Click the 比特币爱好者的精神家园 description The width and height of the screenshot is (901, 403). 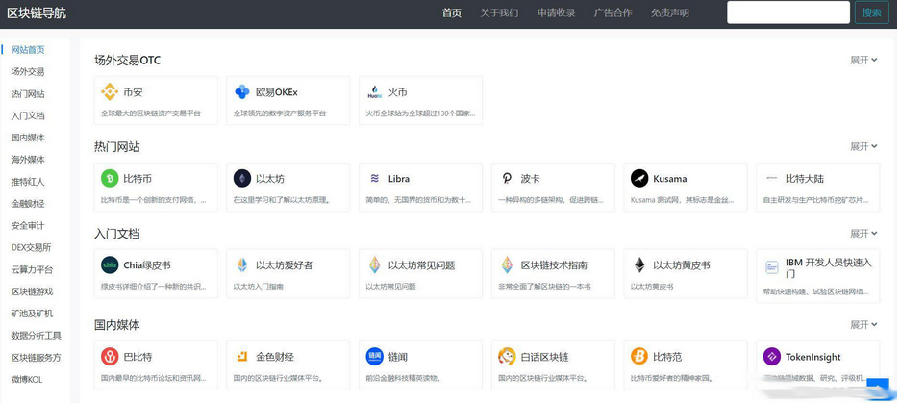pyautogui.click(x=672, y=378)
